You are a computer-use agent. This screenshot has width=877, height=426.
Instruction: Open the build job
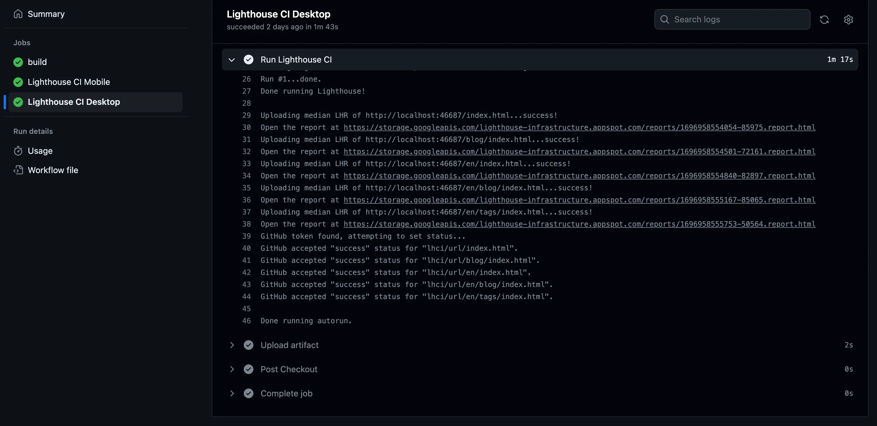37,62
